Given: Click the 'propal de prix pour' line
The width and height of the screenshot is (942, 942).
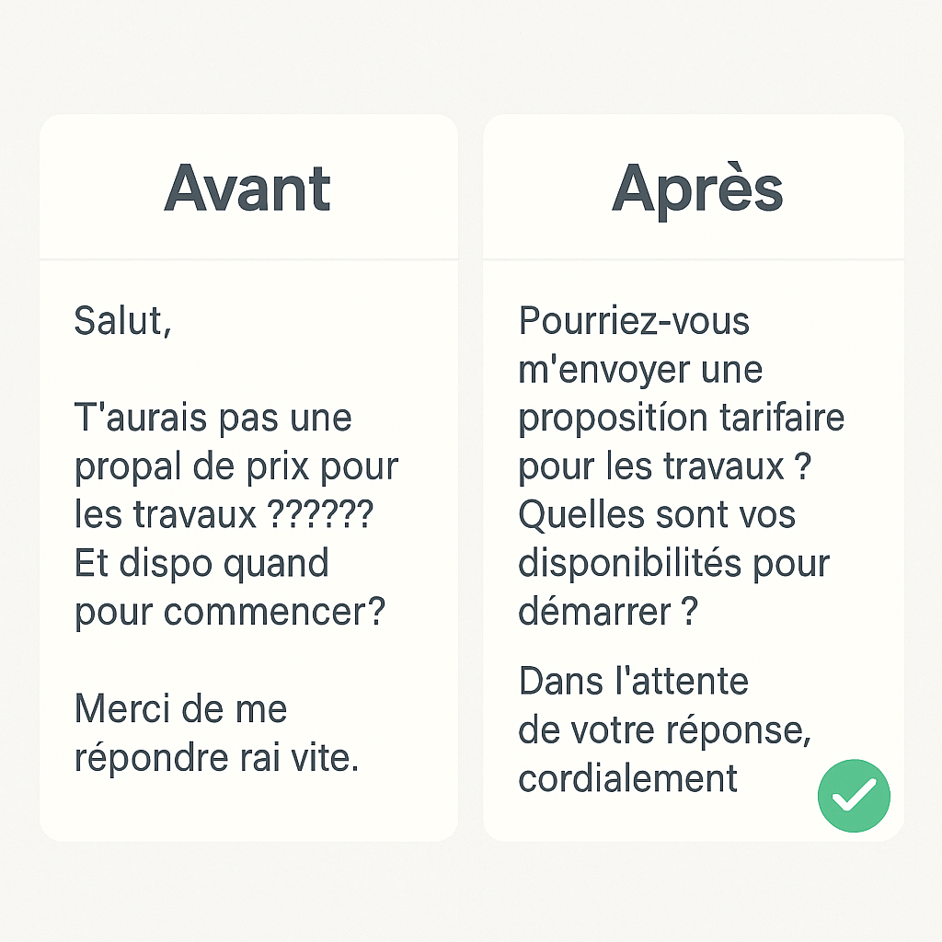Looking at the screenshot, I should [x=236, y=468].
